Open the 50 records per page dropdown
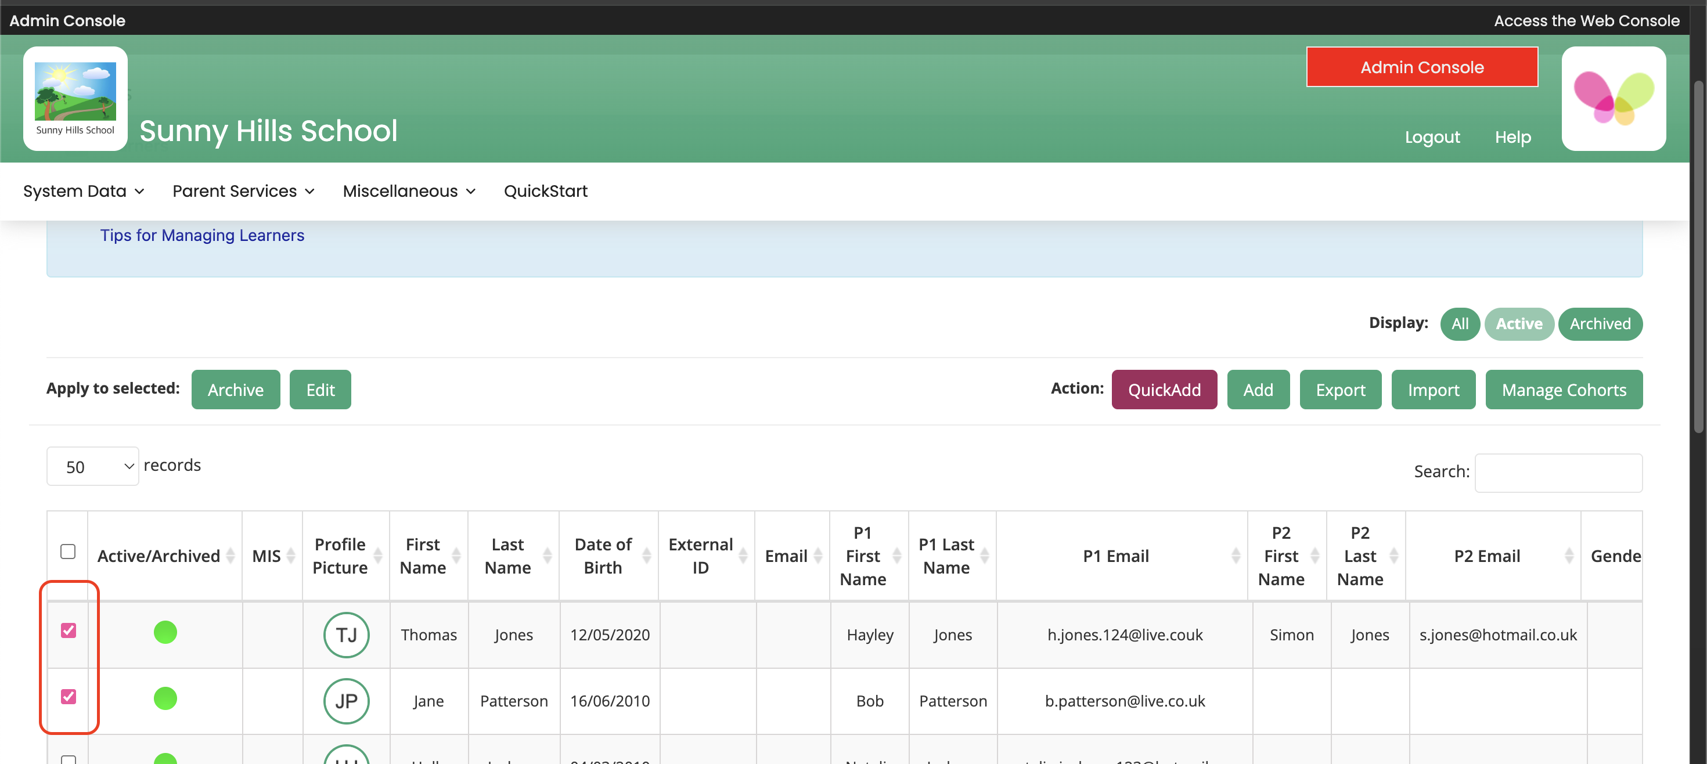The height and width of the screenshot is (764, 1707). pyautogui.click(x=93, y=467)
